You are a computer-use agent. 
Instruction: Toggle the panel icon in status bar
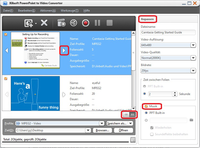coord(133,140)
